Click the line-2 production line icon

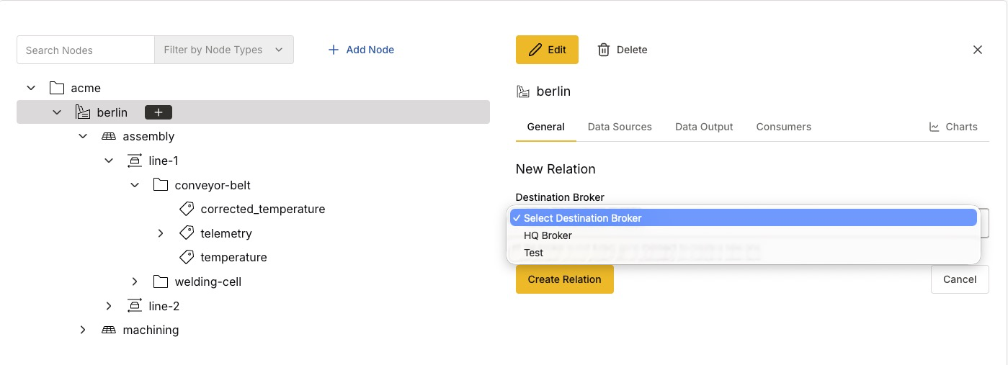pyautogui.click(x=135, y=306)
